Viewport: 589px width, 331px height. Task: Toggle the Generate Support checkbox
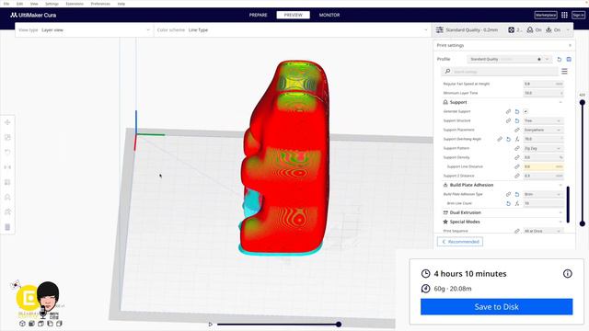coord(525,111)
